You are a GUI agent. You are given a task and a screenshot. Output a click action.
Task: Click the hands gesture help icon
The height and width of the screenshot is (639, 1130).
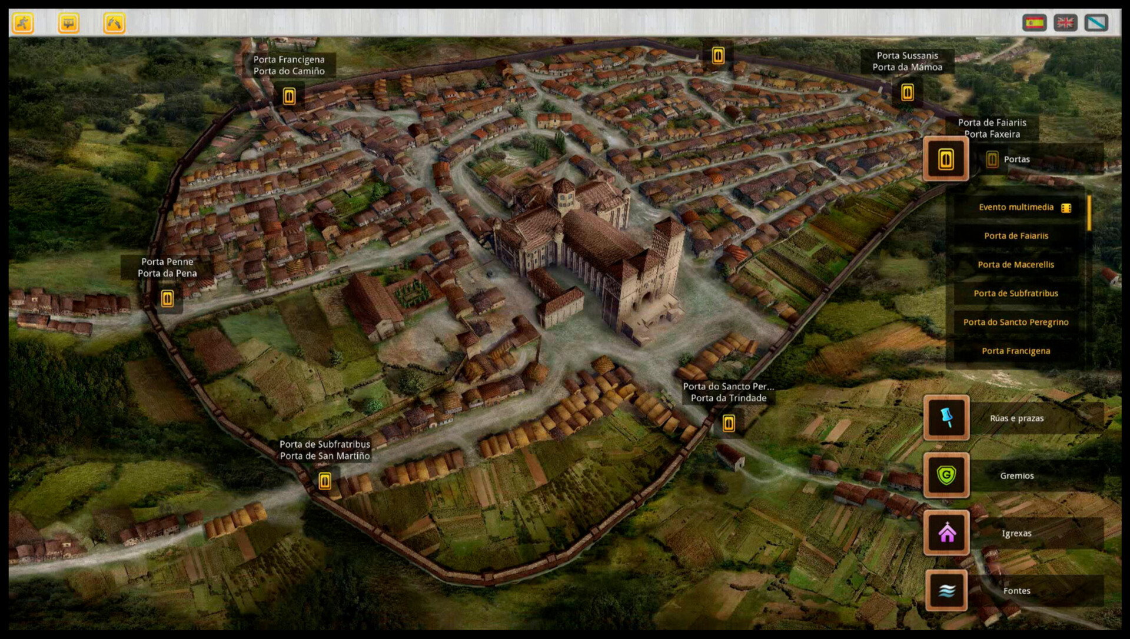pos(114,23)
